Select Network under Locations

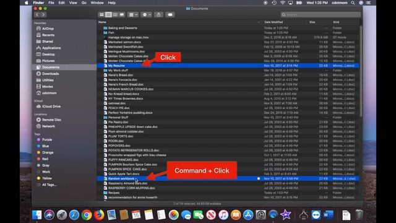click(48, 126)
